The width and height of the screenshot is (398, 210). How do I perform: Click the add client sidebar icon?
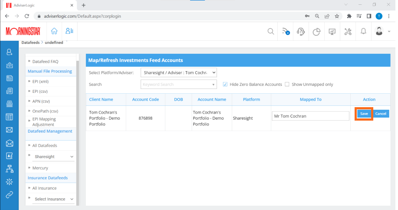click(10, 52)
